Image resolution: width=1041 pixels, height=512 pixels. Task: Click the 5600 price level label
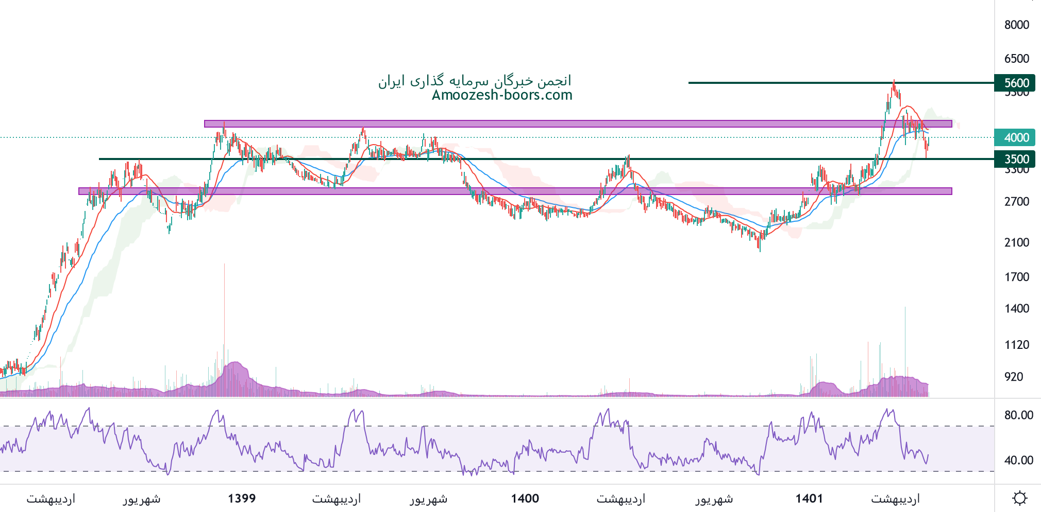pos(1016,83)
